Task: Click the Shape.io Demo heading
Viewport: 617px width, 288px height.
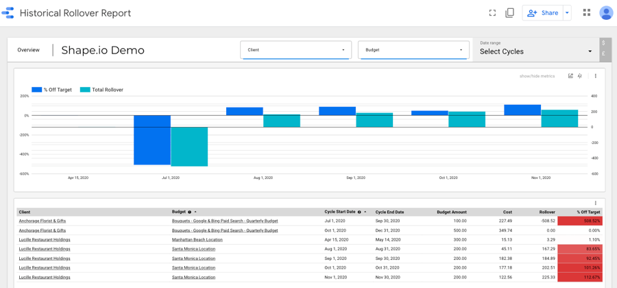Action: 103,50
